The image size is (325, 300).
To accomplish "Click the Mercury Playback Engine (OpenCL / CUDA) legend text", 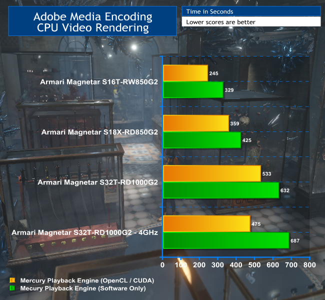I will tap(87, 280).
